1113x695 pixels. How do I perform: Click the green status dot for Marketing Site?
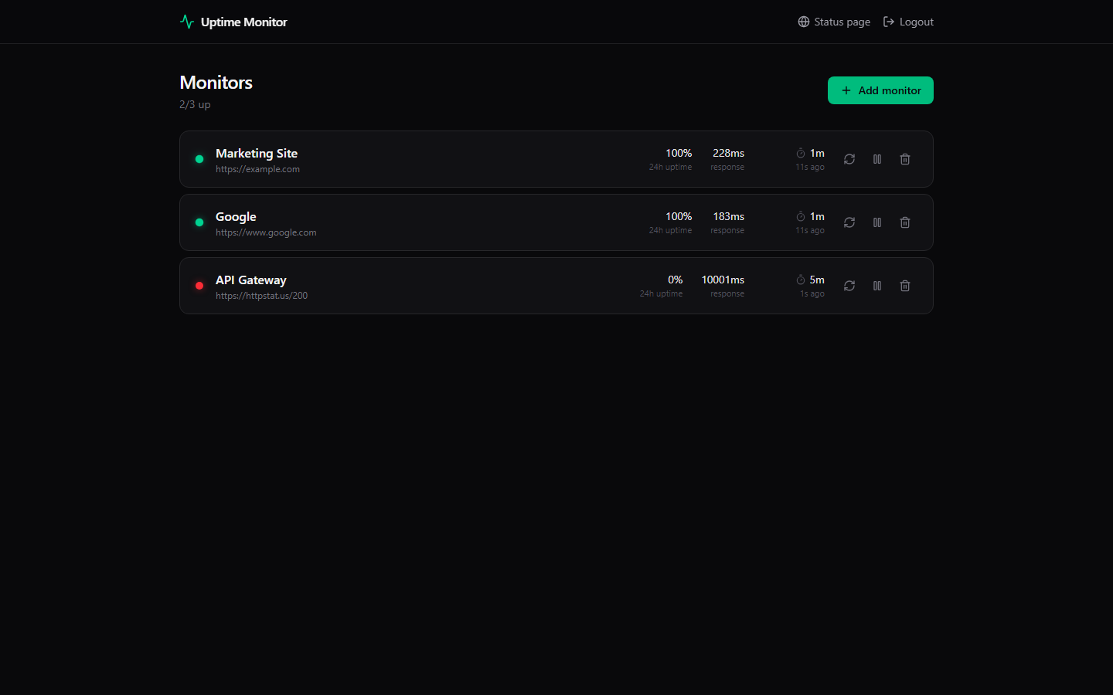coord(199,159)
